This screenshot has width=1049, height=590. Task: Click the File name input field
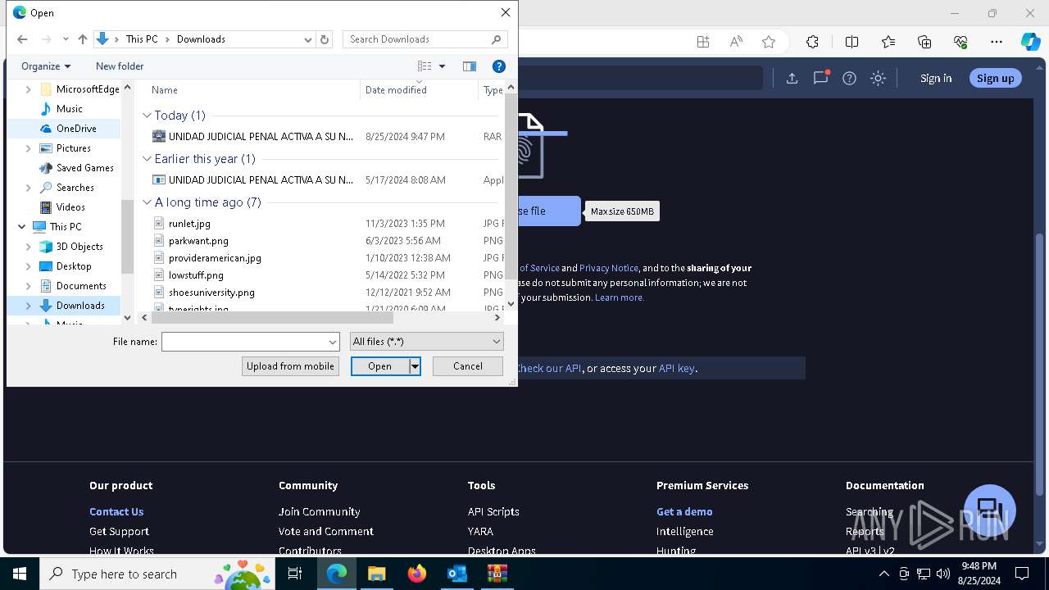[244, 342]
